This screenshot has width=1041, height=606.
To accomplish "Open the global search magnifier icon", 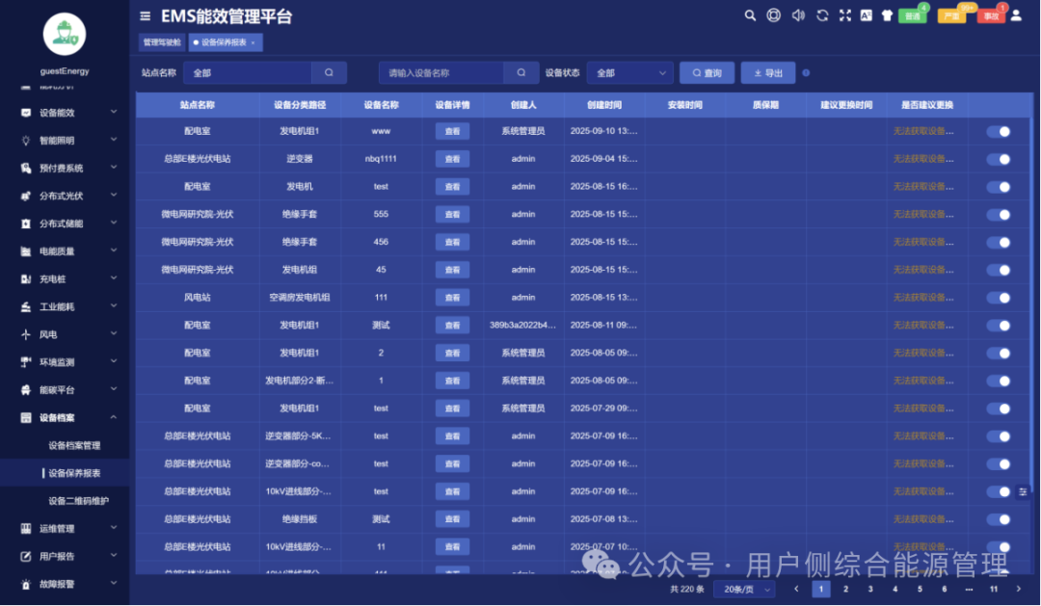I will (x=750, y=15).
